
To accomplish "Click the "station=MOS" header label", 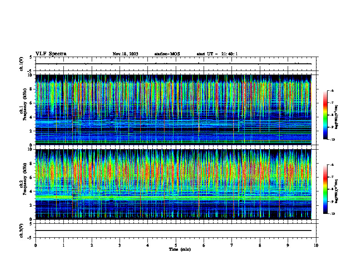I will tap(167, 54).
